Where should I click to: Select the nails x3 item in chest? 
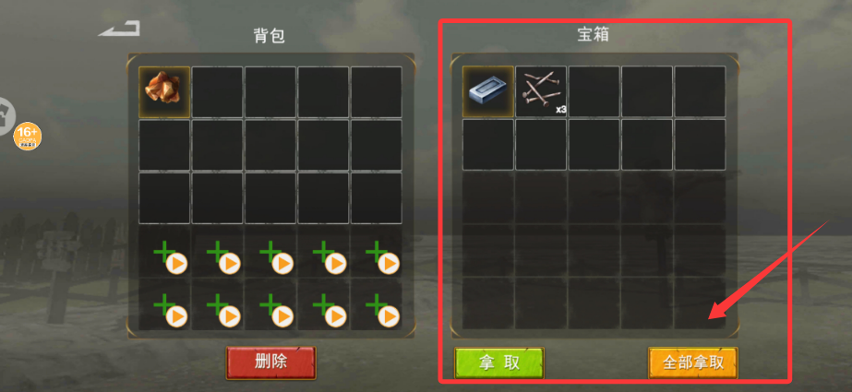[x=541, y=91]
